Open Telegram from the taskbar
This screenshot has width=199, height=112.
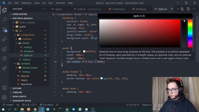pyautogui.click(x=73, y=109)
